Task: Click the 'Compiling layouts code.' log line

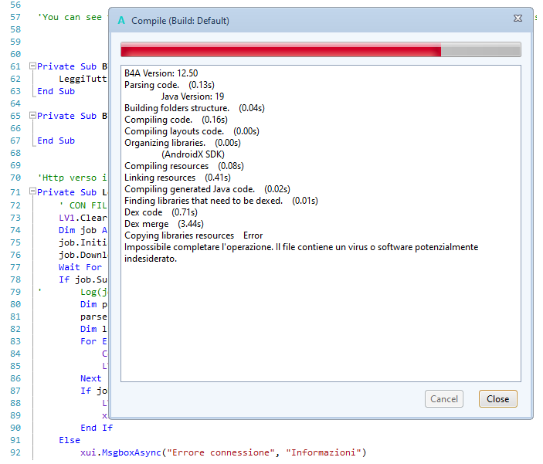Action: pyautogui.click(x=192, y=131)
